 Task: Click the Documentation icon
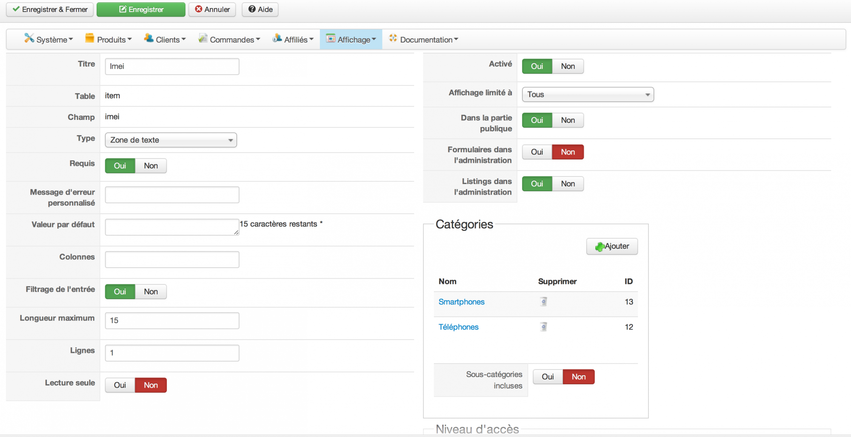(x=393, y=38)
